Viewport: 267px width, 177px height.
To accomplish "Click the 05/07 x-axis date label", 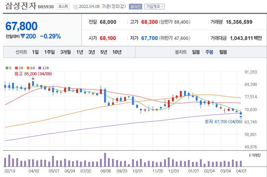I will [54, 171].
